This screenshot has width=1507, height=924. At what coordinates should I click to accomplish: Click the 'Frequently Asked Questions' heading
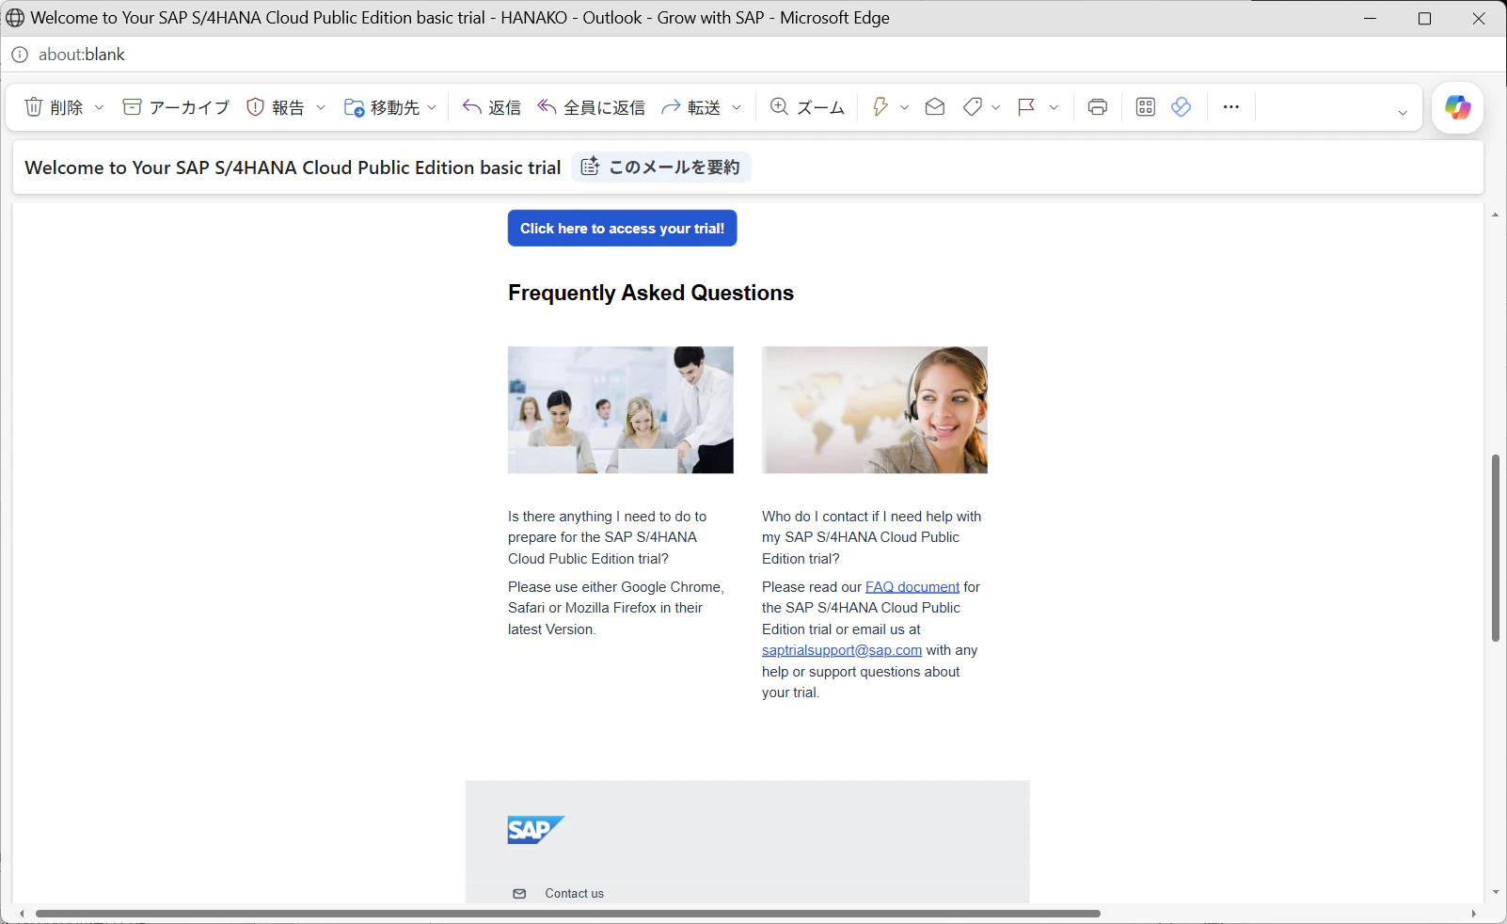651,293
